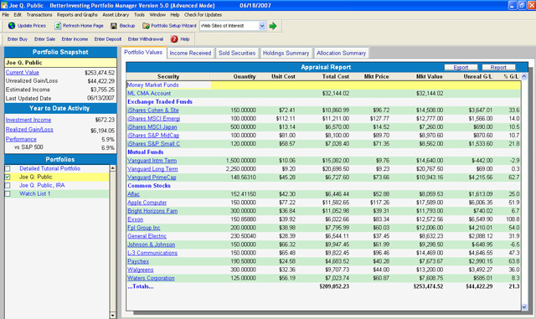The image size is (536, 319).
Task: Click the Security column header
Action: click(168, 76)
